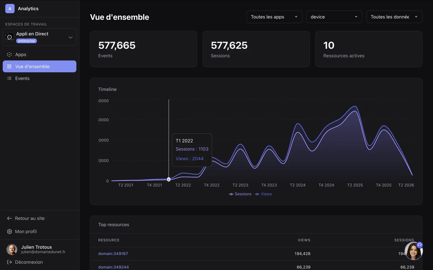
Task: Open the device filter dropdown
Action: tap(334, 17)
